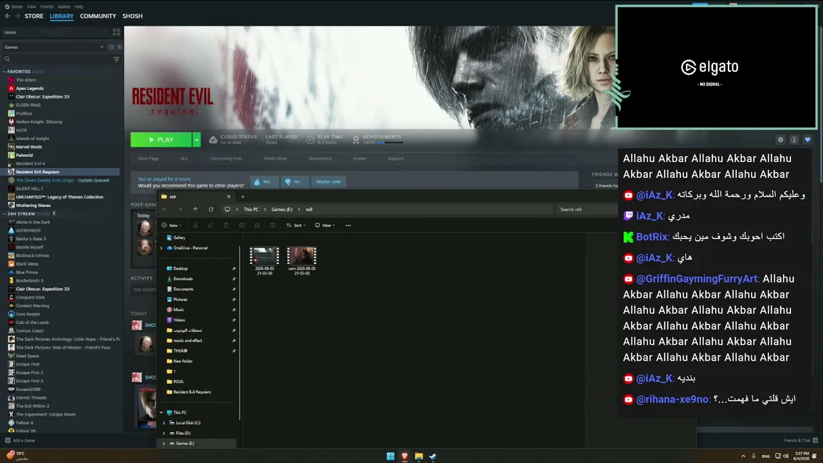Open advanced filter icon next to library search
823x463 pixels.
tap(116, 59)
